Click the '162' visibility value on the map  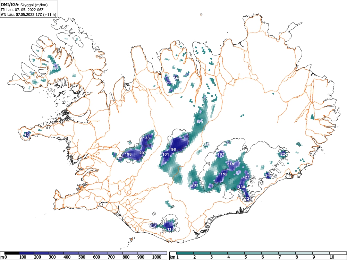[x=153, y=226]
